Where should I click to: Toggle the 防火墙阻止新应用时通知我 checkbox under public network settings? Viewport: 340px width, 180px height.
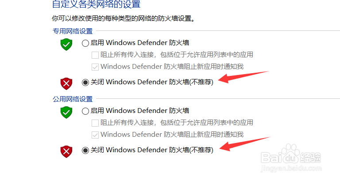coord(95,135)
